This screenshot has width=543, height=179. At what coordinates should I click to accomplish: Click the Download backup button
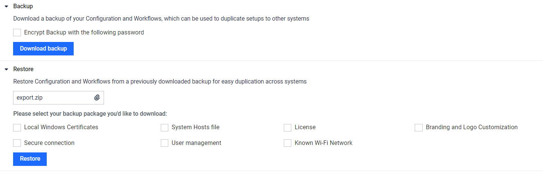coord(43,49)
